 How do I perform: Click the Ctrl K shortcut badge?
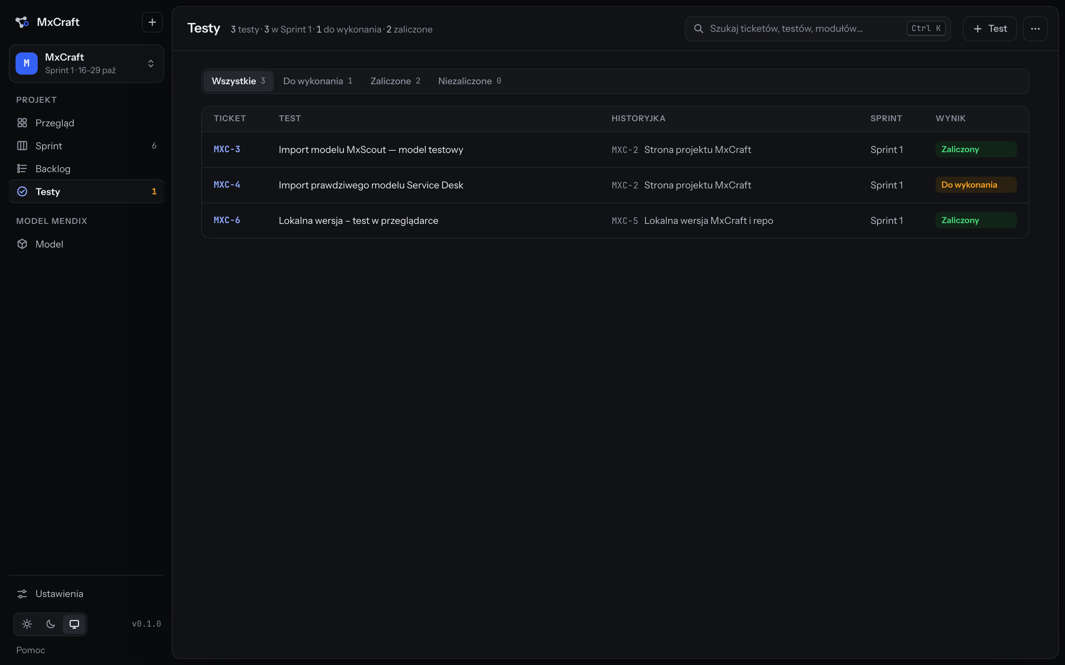pos(926,28)
